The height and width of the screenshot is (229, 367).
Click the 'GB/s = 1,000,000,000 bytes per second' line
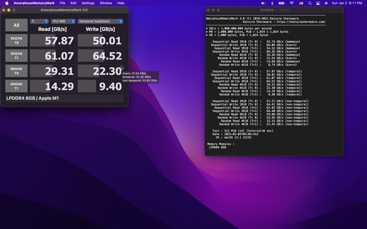click(x=239, y=28)
